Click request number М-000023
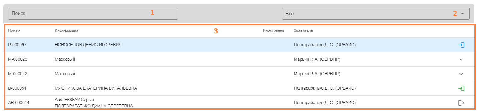The image size is (479, 111). 17,59
